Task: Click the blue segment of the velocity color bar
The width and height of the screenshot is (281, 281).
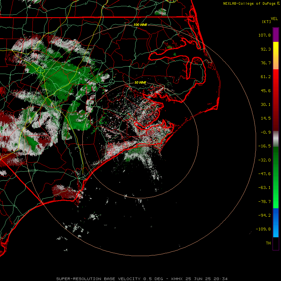Action: [x=276, y=223]
